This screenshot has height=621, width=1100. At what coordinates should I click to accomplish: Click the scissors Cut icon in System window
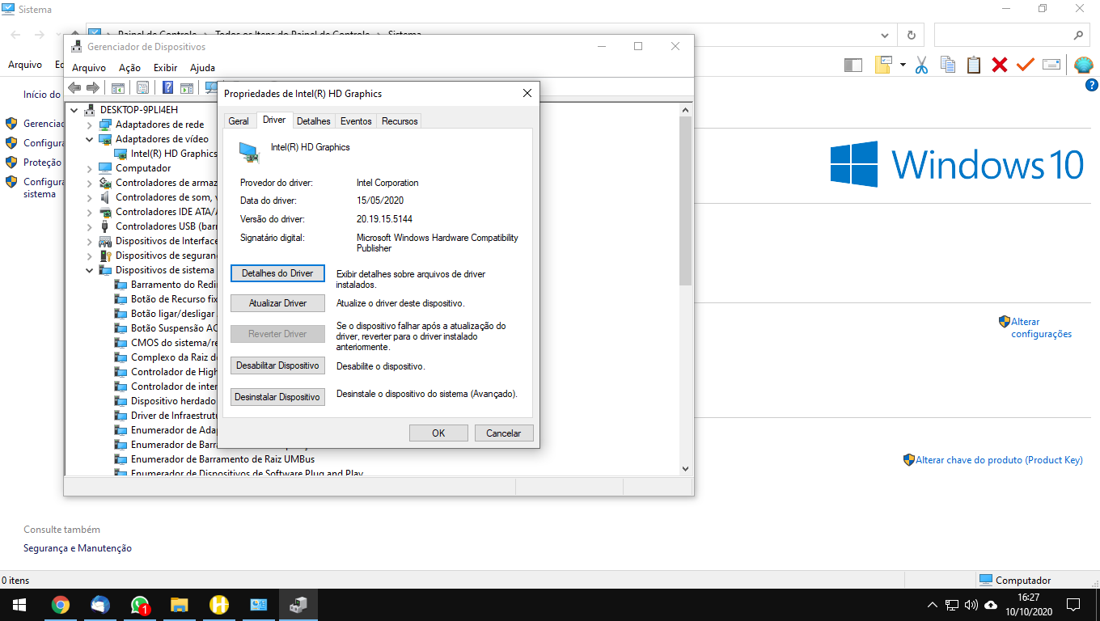click(x=921, y=65)
